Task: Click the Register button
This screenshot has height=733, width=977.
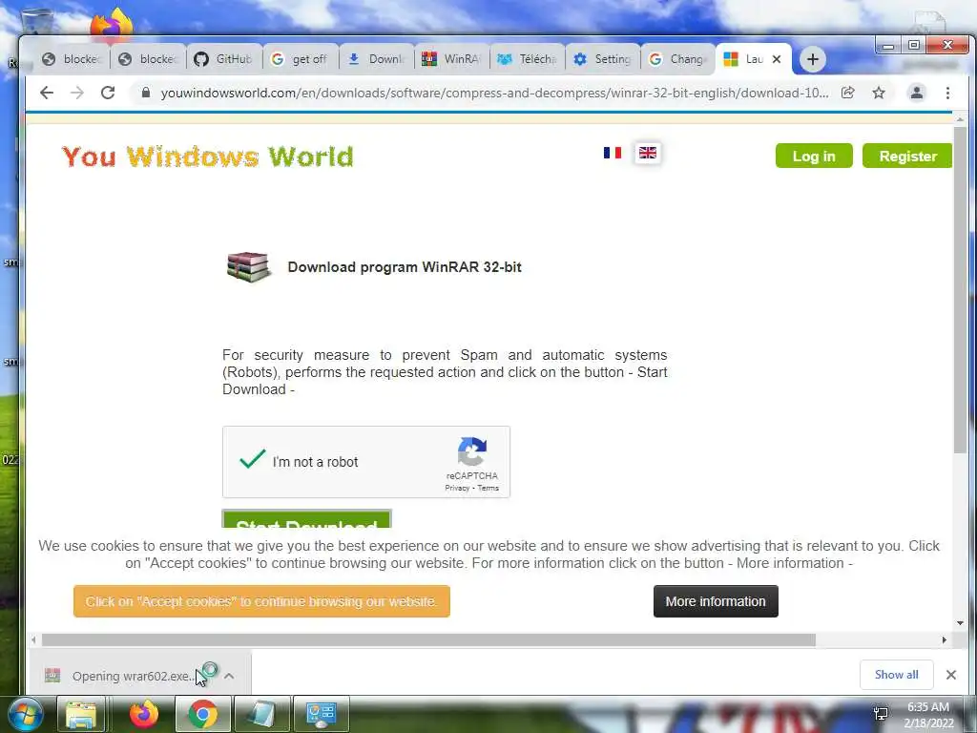Action: 907,156
